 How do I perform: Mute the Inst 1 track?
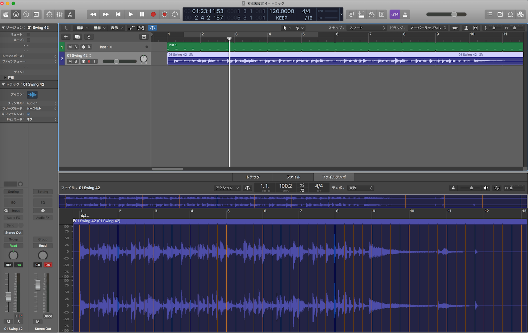(x=70, y=47)
